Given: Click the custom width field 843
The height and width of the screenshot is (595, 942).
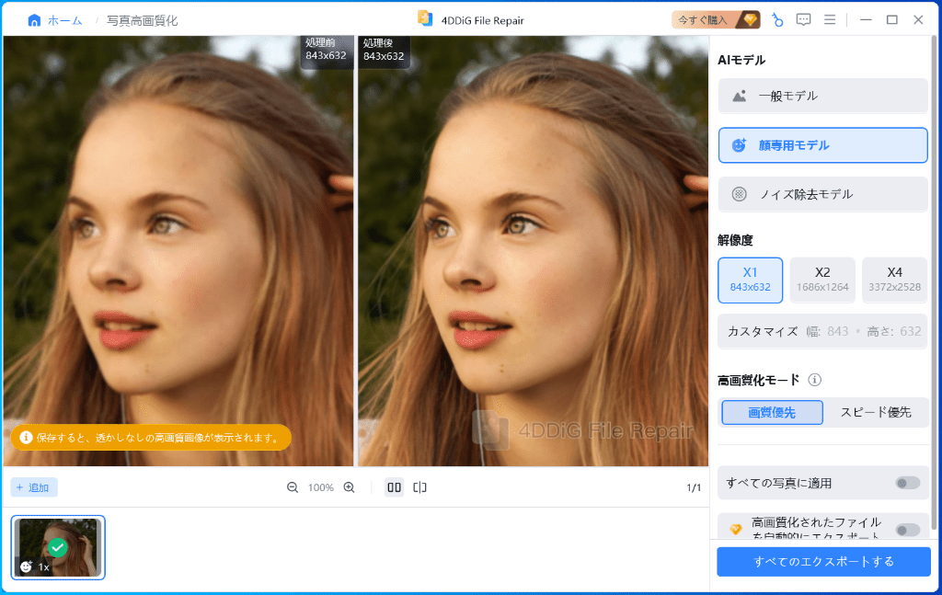Looking at the screenshot, I should [837, 331].
